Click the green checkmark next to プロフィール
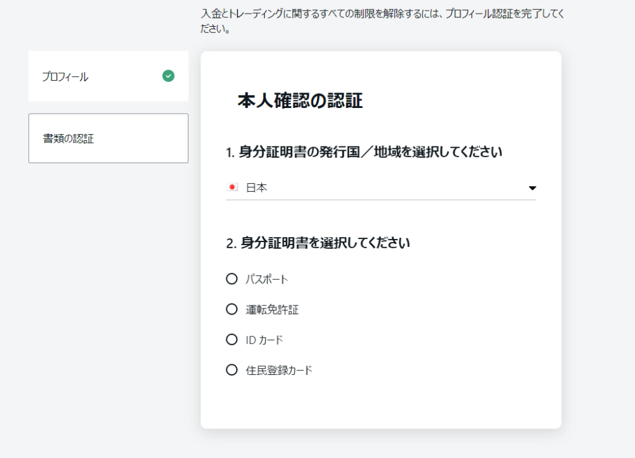 [x=169, y=76]
